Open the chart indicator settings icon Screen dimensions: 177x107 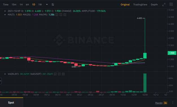[x=53, y=5]
